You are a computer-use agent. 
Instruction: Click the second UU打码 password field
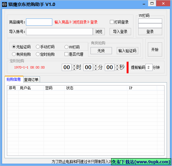[150, 26]
